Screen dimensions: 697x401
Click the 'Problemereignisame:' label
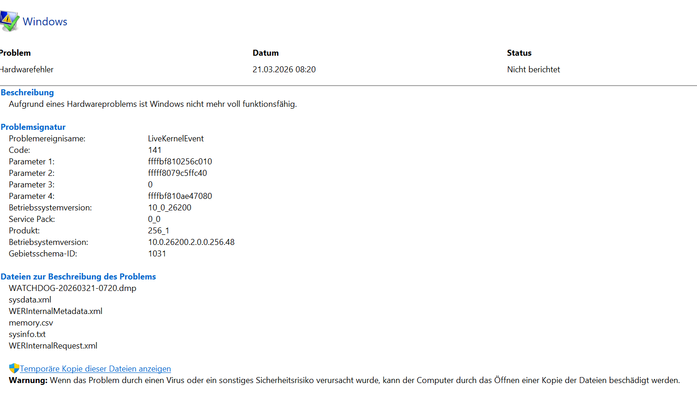click(47, 139)
